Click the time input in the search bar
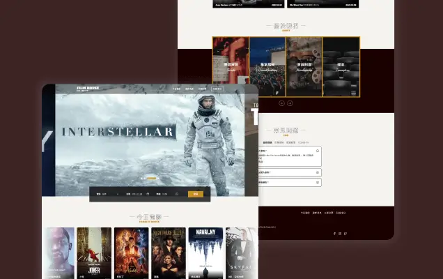The height and width of the screenshot is (279, 443). [167, 194]
